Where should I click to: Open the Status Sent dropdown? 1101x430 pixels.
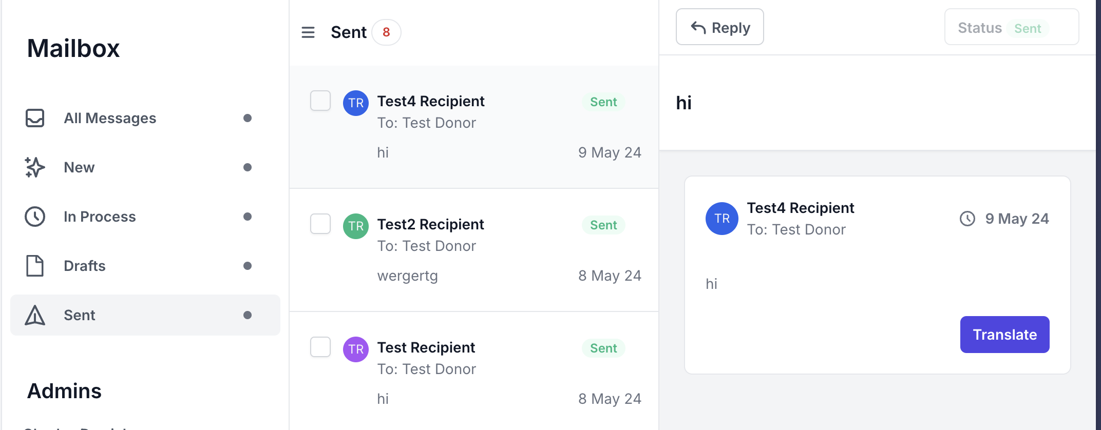(x=1011, y=28)
